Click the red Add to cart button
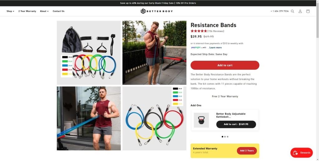The height and width of the screenshot is (161, 319). pyautogui.click(x=225, y=65)
